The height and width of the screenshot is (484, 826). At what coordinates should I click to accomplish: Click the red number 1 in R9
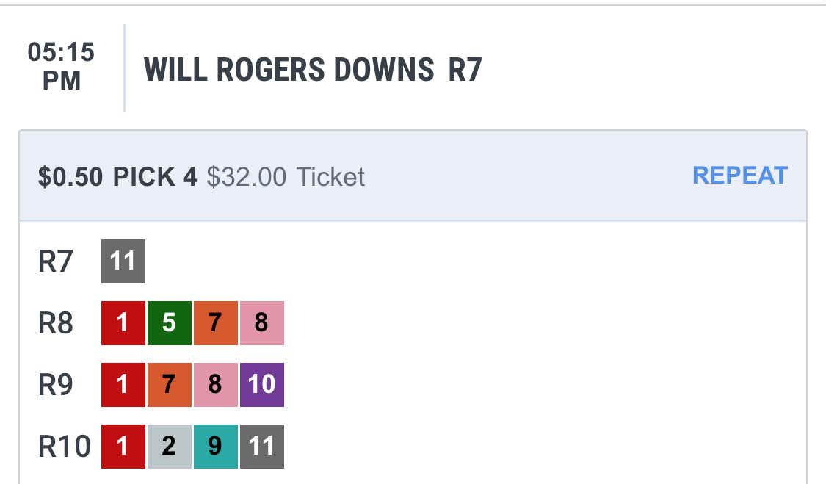coord(123,385)
